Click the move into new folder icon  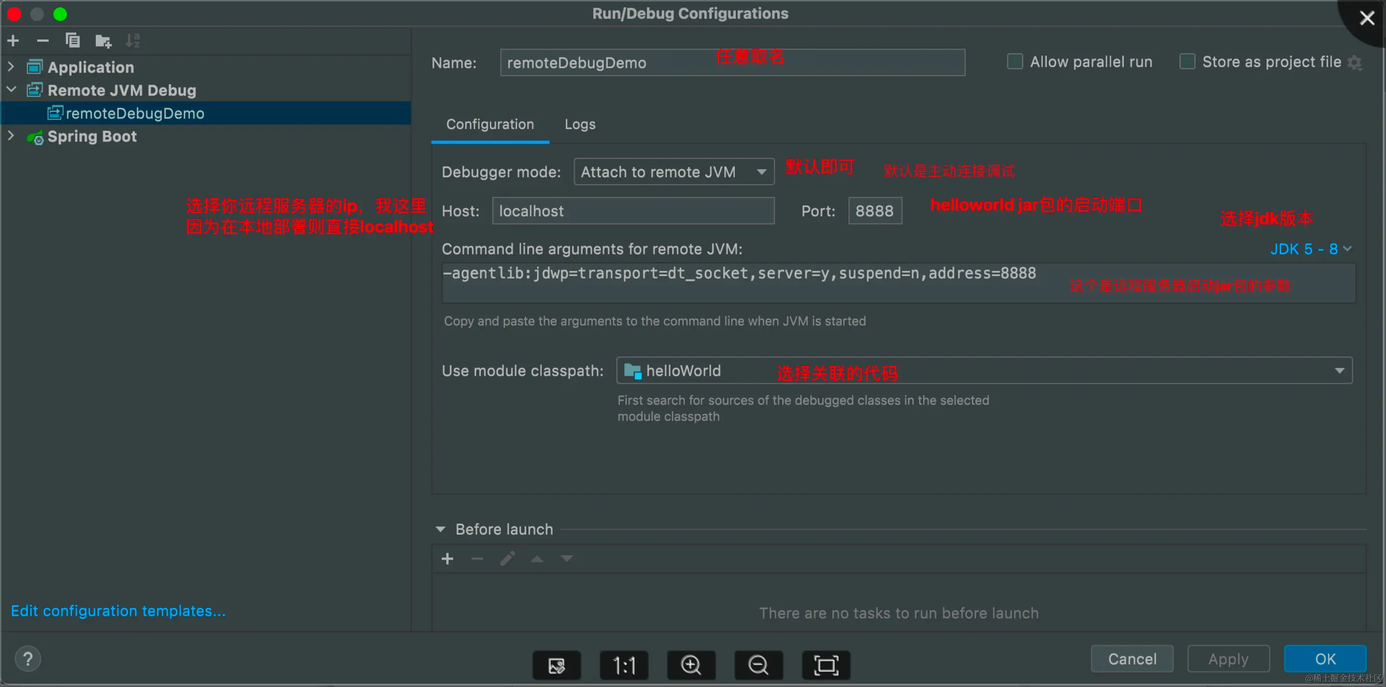(103, 41)
